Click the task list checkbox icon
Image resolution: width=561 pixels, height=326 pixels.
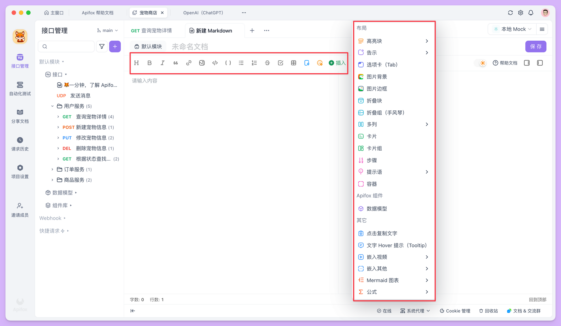tap(280, 63)
